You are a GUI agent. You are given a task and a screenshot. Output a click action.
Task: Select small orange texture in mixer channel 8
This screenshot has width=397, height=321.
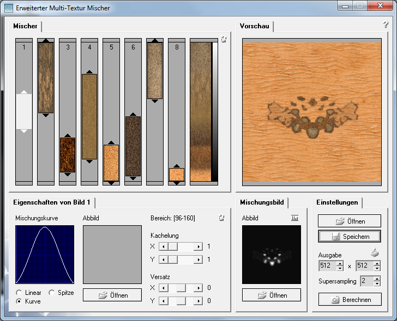[x=177, y=175]
